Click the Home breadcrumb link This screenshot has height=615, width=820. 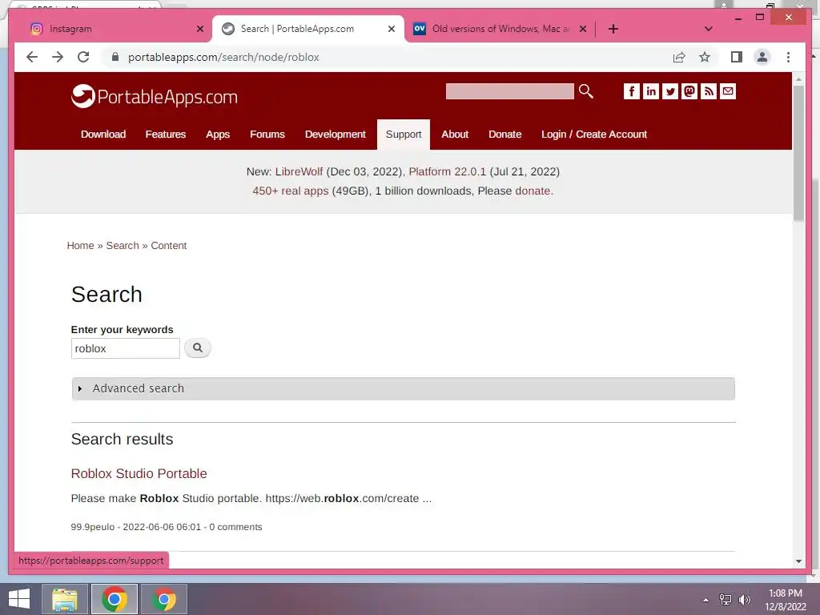click(81, 246)
